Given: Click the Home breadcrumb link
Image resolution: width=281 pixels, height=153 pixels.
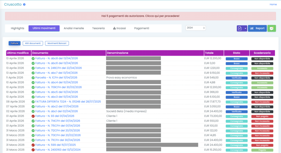Looking at the screenshot, I should click(x=273, y=4).
